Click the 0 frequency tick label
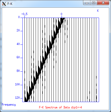The image size is (111, 112). point(19,17)
